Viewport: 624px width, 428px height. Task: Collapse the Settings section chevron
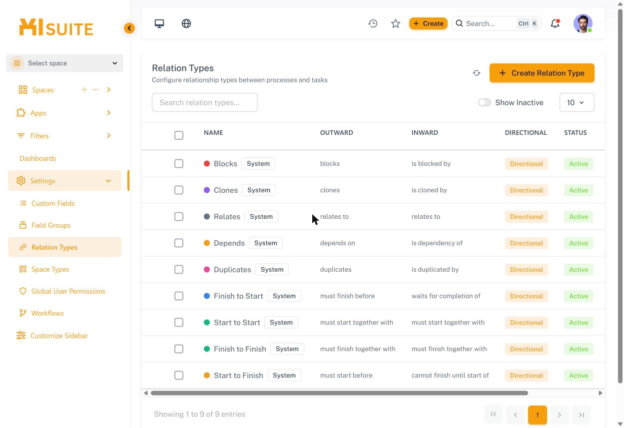point(108,181)
